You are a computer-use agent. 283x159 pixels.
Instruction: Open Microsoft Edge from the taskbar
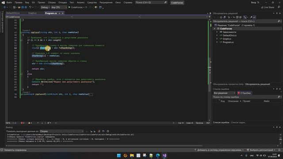pos(158,155)
